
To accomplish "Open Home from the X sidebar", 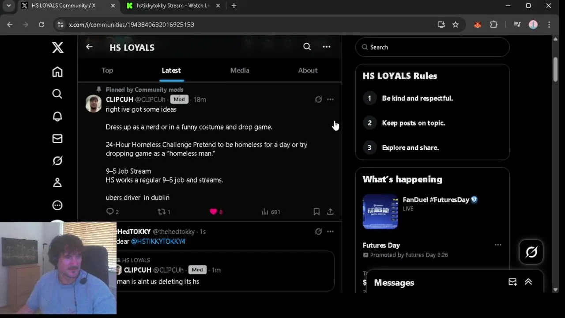I will pos(57,72).
